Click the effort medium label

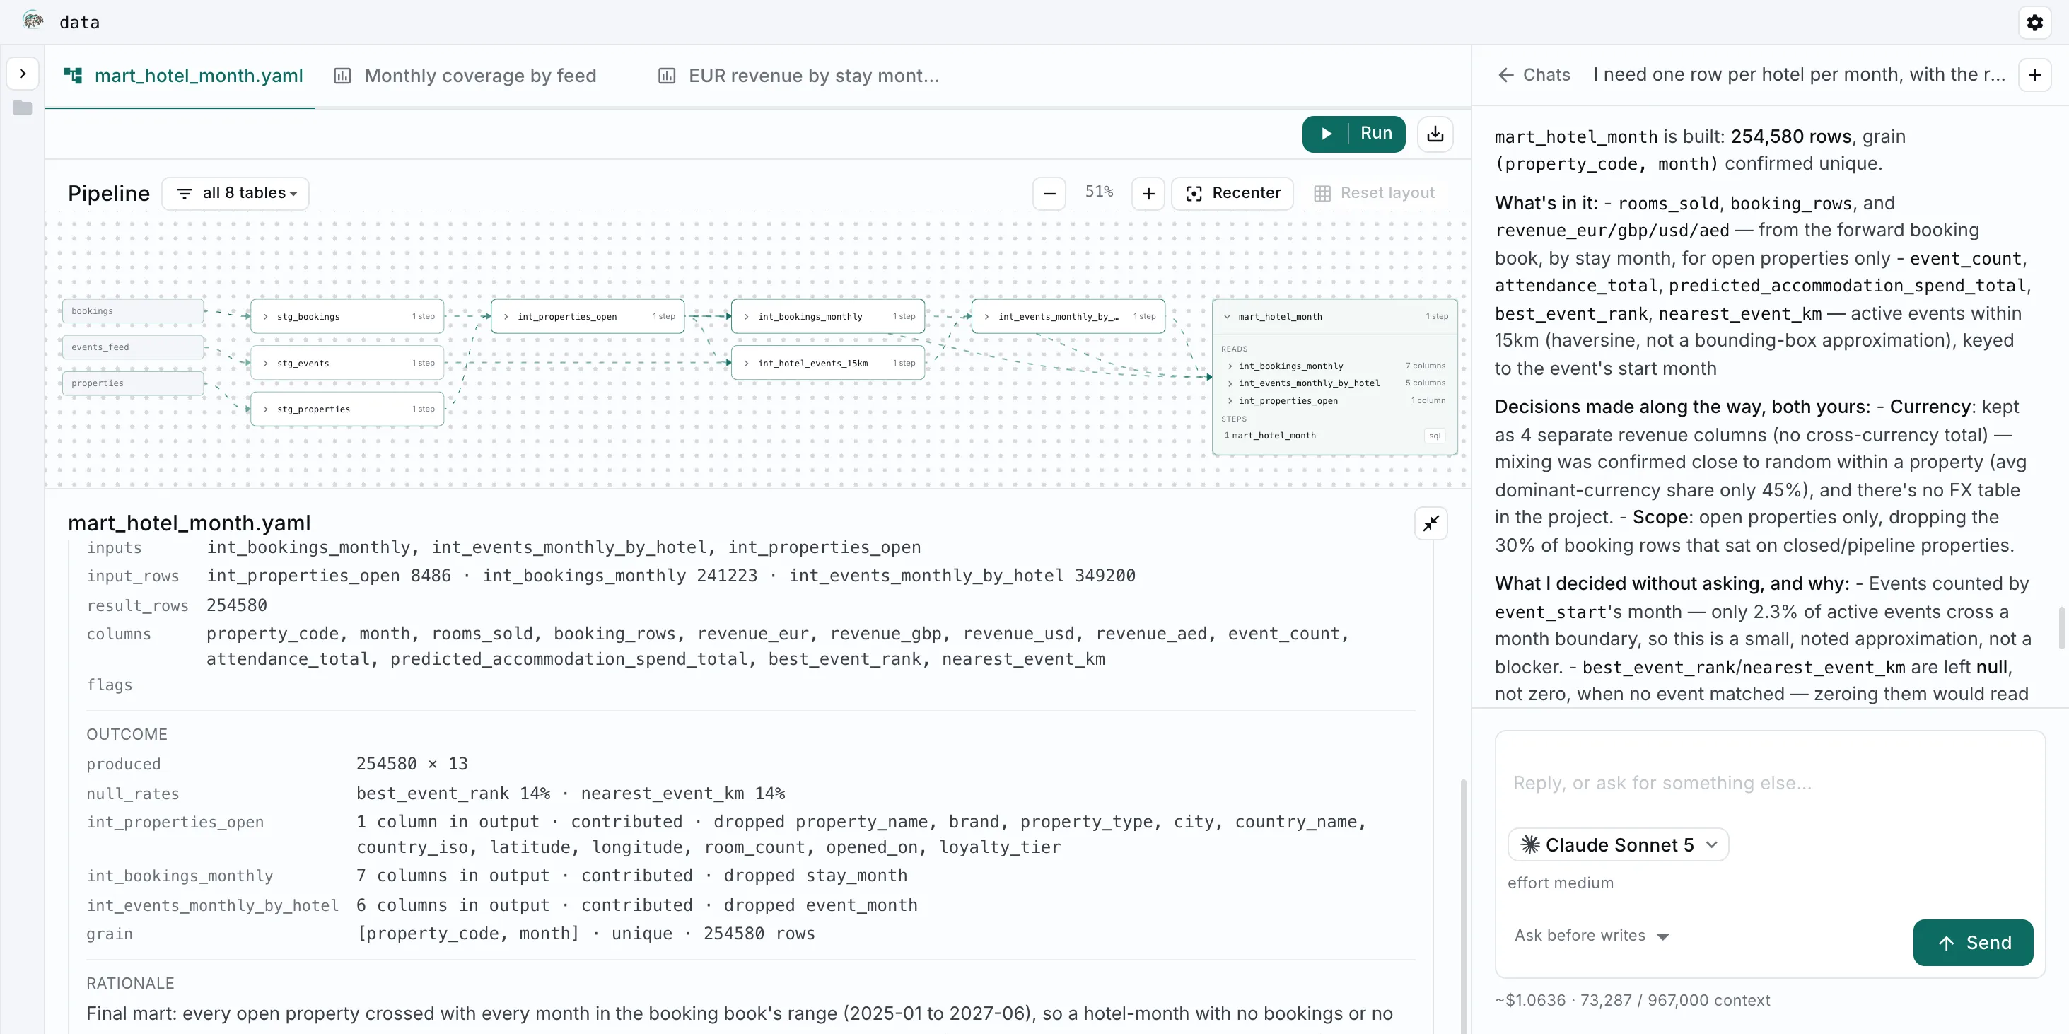click(x=1560, y=883)
